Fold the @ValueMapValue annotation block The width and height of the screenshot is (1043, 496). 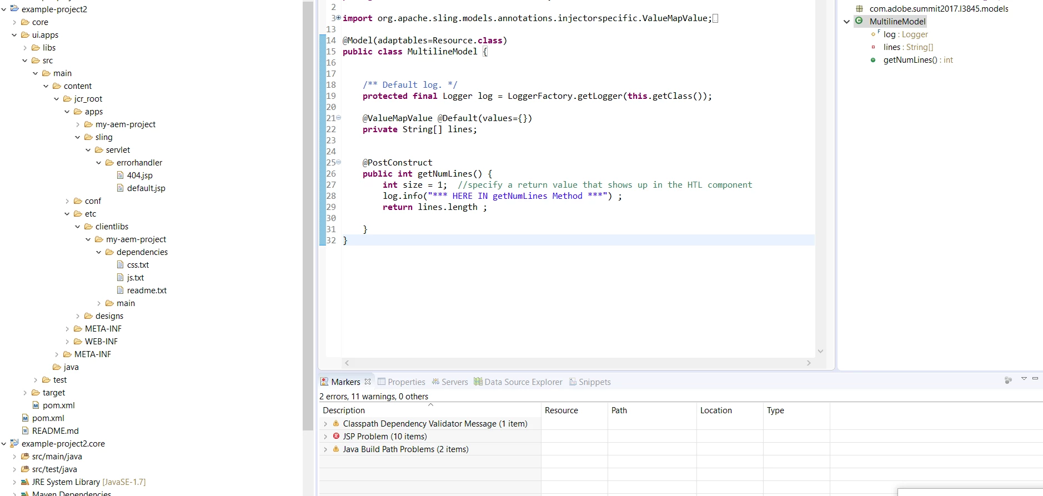pyautogui.click(x=339, y=118)
